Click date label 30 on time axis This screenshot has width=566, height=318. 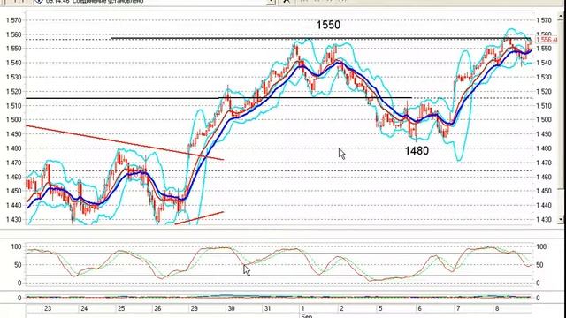pyautogui.click(x=231, y=308)
